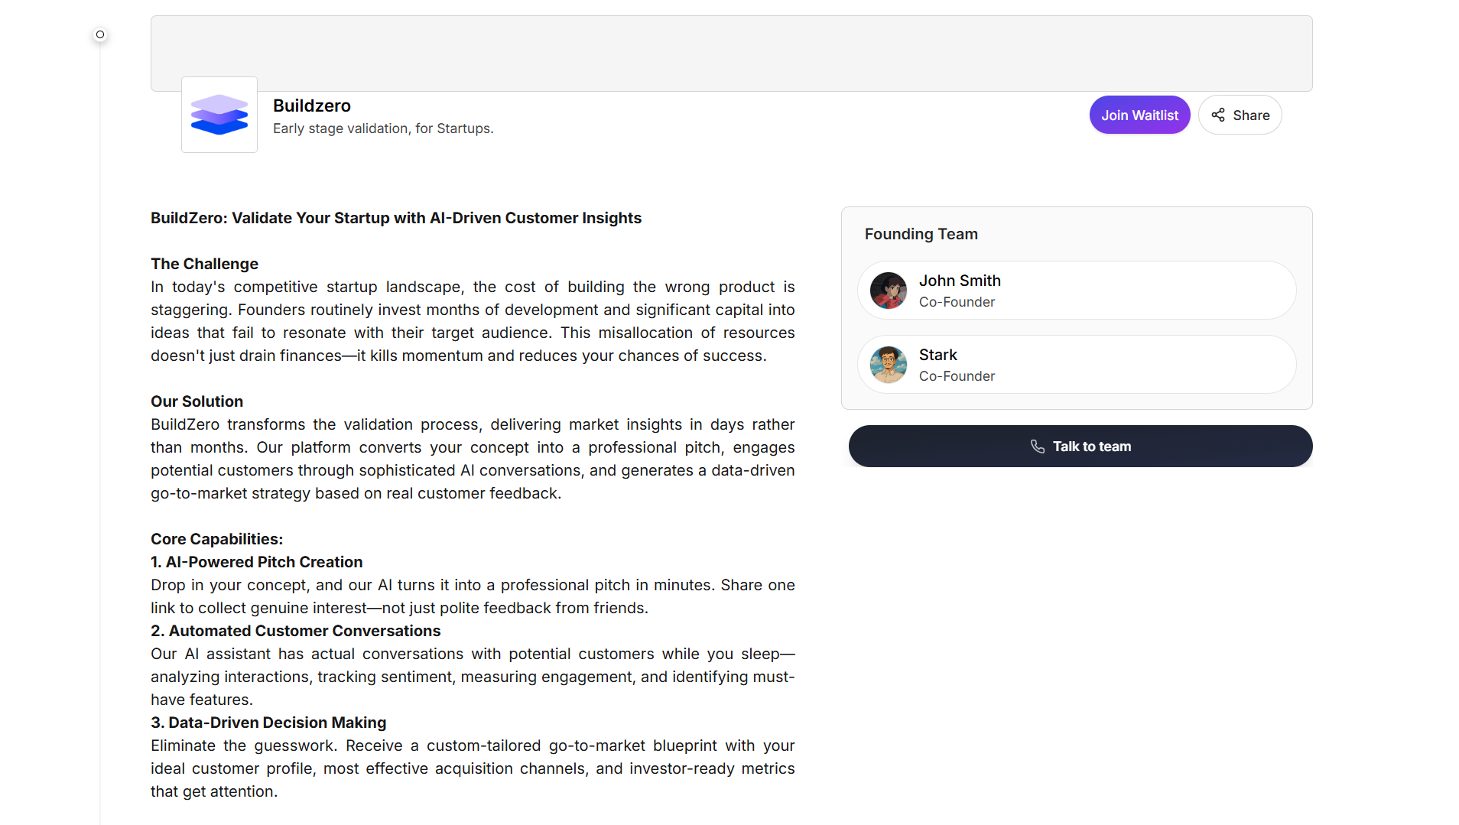Click the Founding Team heading
Screen dimensions: 1459x825
point(921,234)
